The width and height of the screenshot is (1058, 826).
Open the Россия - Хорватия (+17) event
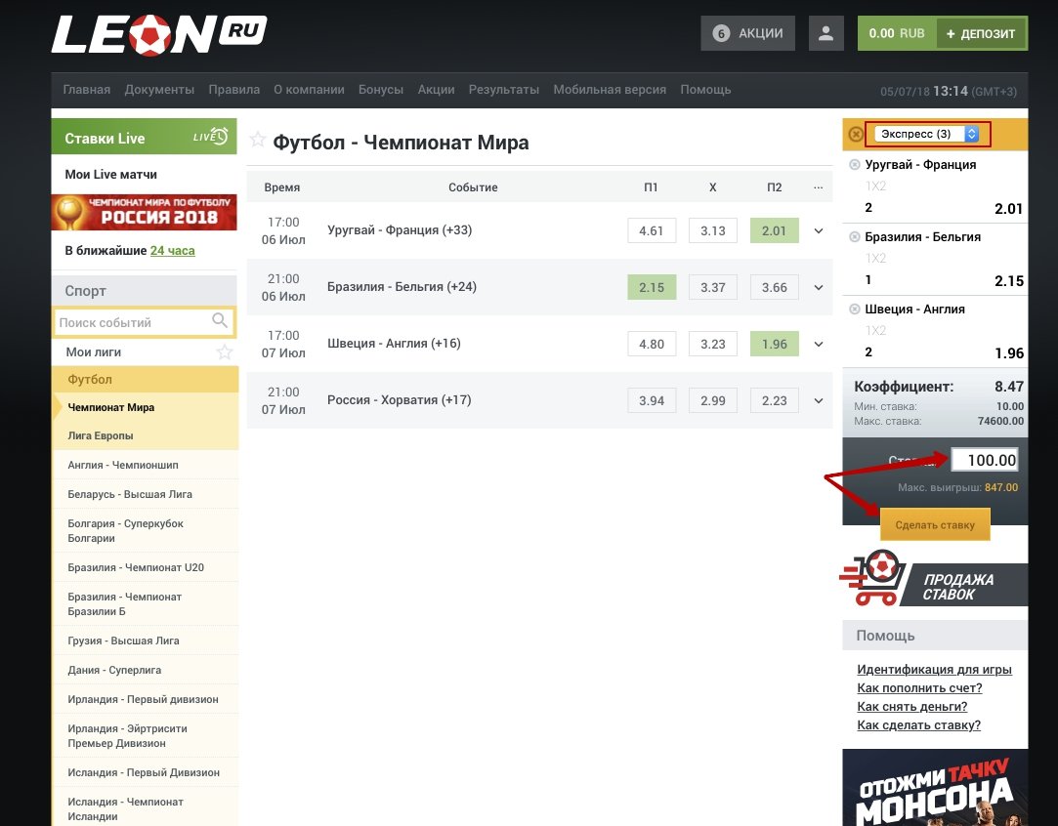(400, 400)
